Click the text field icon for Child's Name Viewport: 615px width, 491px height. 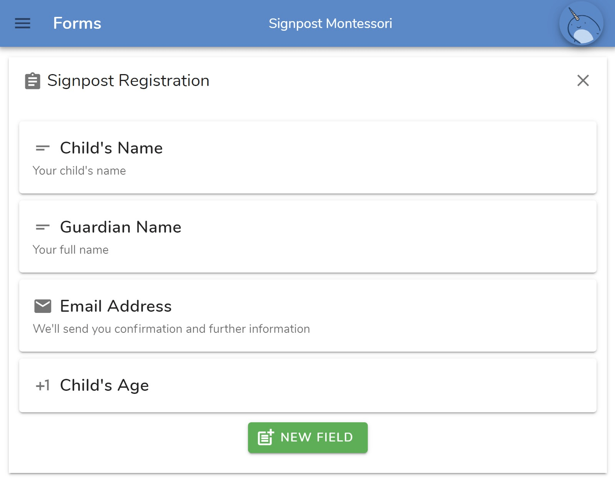(x=43, y=148)
